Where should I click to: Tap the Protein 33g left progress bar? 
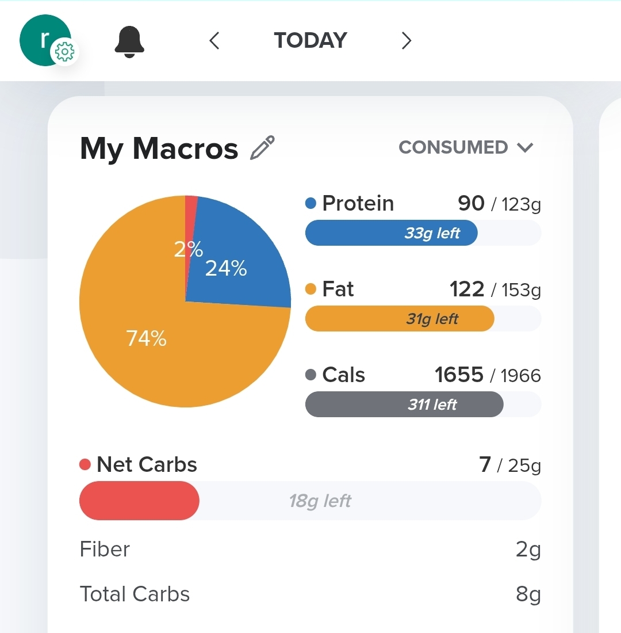coord(423,233)
